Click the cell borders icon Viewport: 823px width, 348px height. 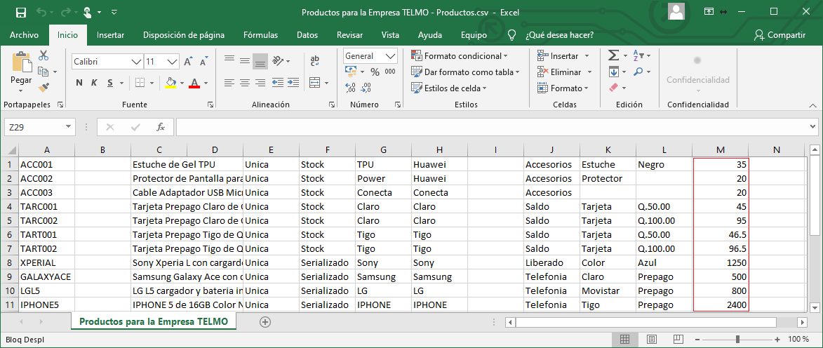140,82
